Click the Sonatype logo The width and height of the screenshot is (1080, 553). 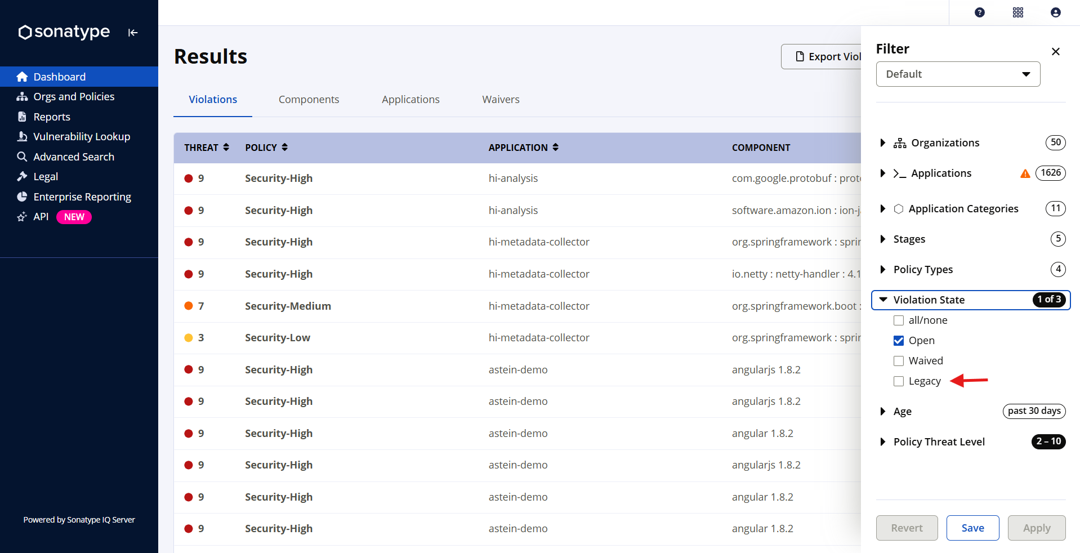(64, 32)
